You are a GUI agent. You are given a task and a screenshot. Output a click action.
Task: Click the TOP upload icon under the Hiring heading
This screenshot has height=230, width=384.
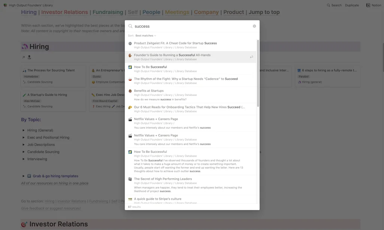29,58
